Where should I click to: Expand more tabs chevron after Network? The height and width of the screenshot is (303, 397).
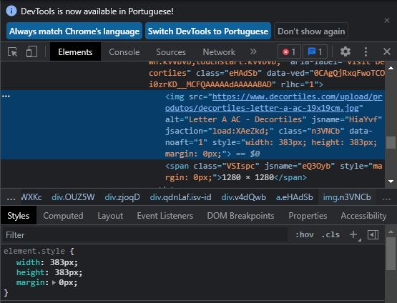[253, 52]
